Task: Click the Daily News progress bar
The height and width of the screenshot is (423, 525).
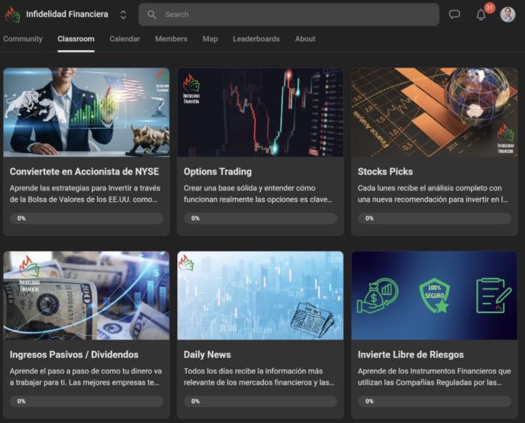Action: tap(260, 401)
